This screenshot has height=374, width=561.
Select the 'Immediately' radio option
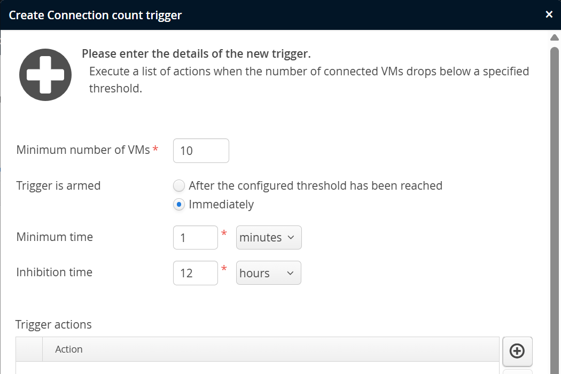tap(179, 205)
